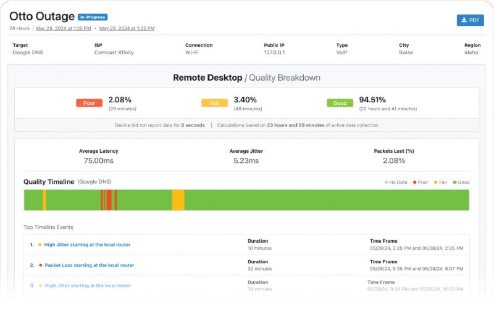The image size is (494, 312).
Task: Click the No Data legend entry
Action: pyautogui.click(x=396, y=183)
